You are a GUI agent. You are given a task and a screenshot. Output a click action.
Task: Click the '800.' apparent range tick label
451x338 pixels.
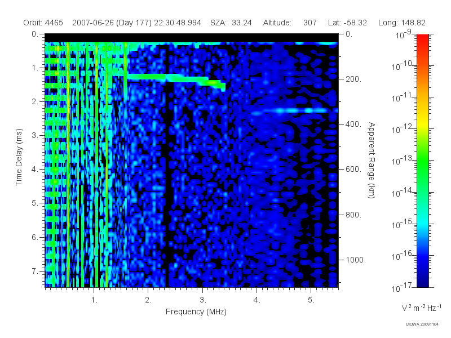[x=353, y=215]
